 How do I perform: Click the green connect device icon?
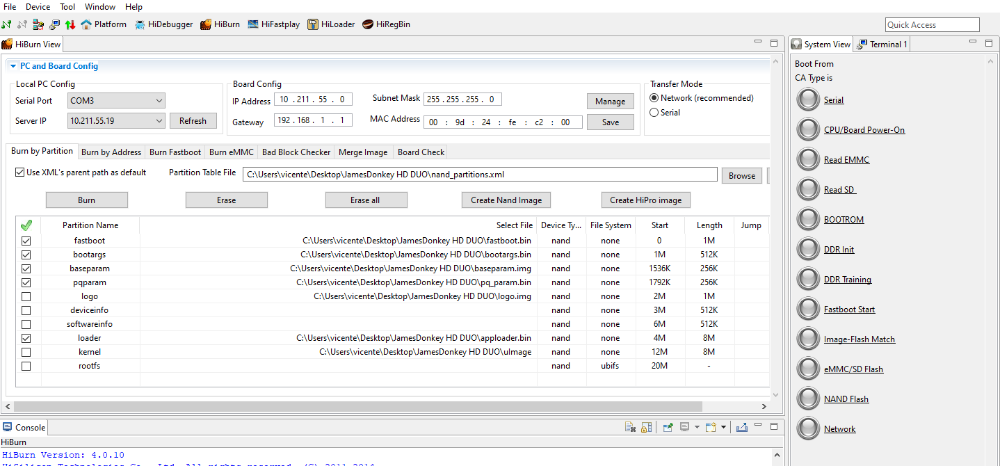pyautogui.click(x=7, y=24)
